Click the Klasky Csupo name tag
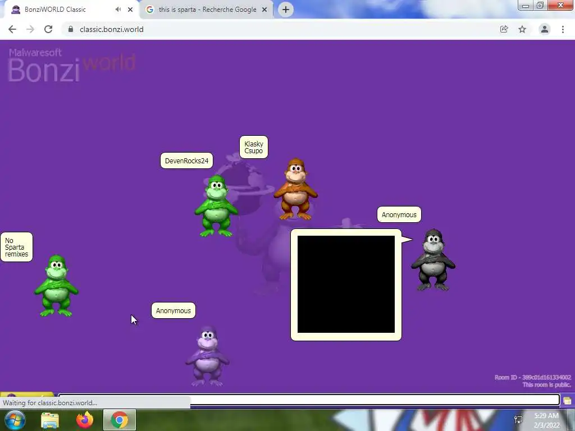 pos(254,147)
